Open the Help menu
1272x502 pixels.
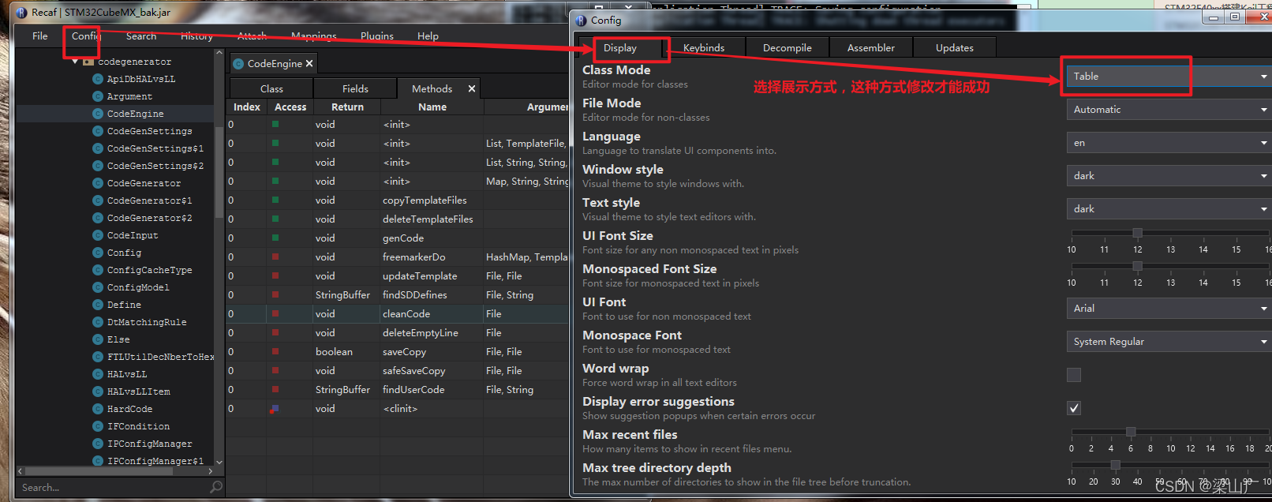(x=428, y=36)
